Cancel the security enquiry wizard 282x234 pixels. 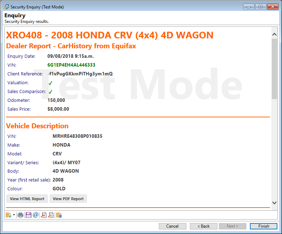point(173,226)
